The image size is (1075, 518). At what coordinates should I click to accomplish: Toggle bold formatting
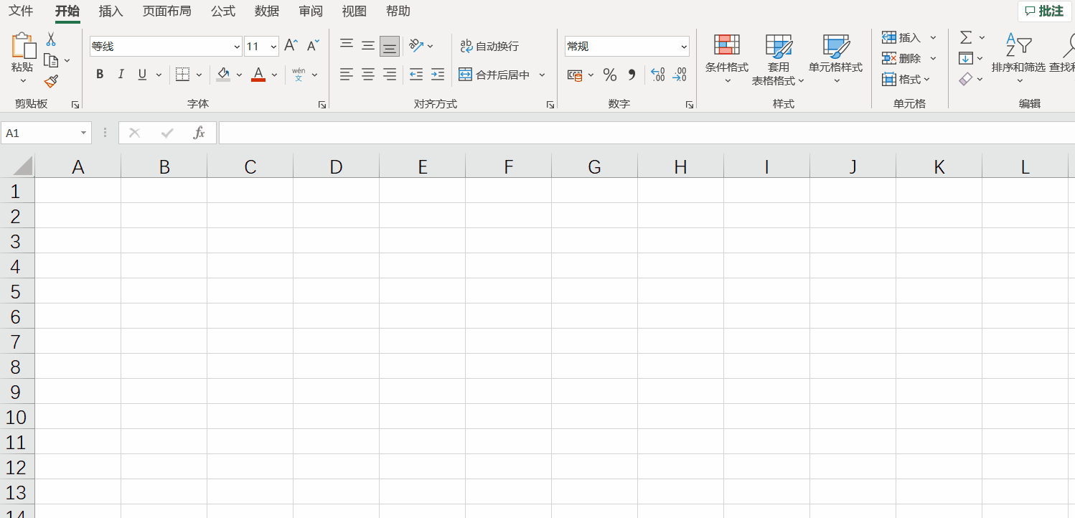click(x=99, y=74)
